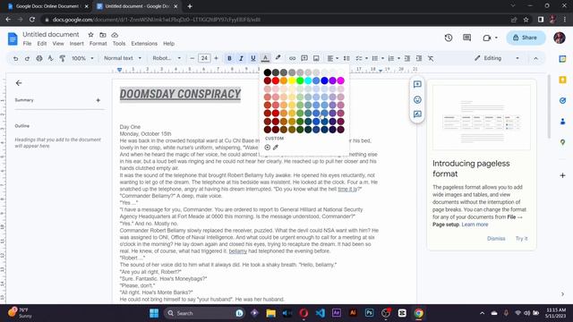Select the Paint format tool
The width and height of the screenshot is (573, 322).
(x=63, y=58)
